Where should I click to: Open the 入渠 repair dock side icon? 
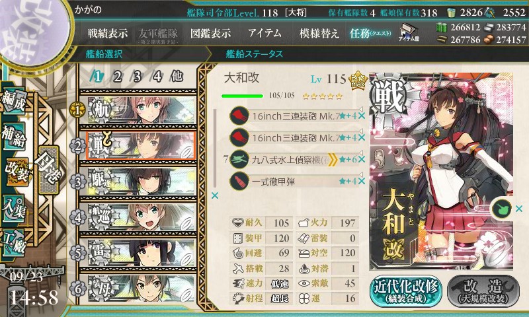click(13, 208)
